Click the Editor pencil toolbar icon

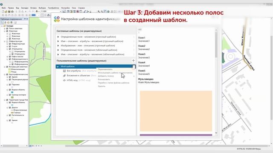pos(84,11)
